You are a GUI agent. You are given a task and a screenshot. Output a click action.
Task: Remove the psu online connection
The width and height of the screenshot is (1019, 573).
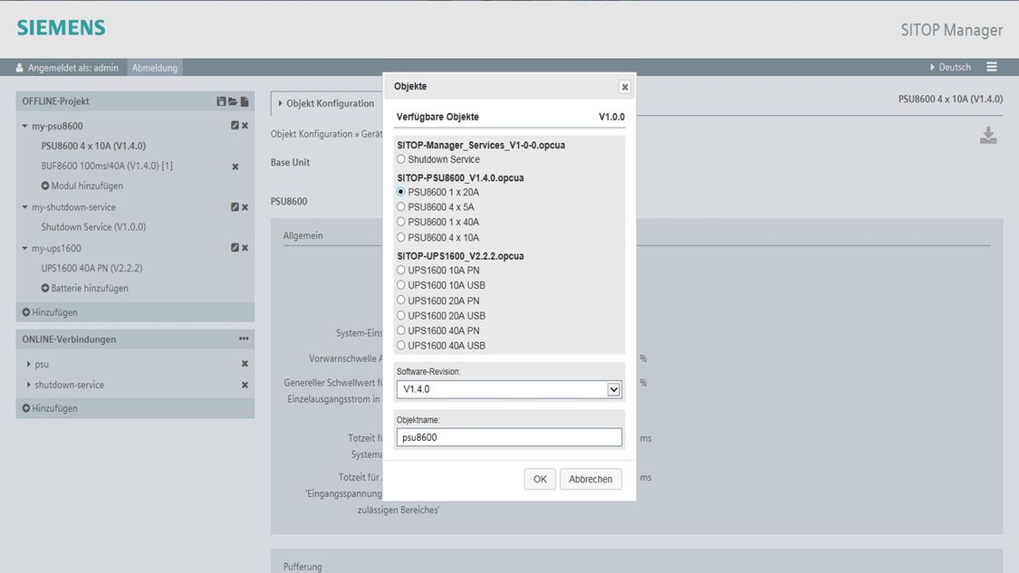(245, 364)
